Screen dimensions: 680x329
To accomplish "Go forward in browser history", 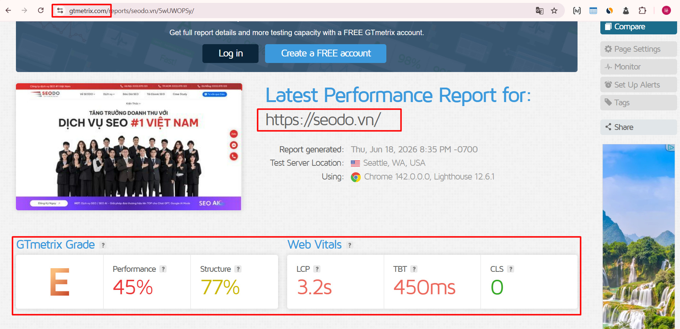I will coord(24,10).
